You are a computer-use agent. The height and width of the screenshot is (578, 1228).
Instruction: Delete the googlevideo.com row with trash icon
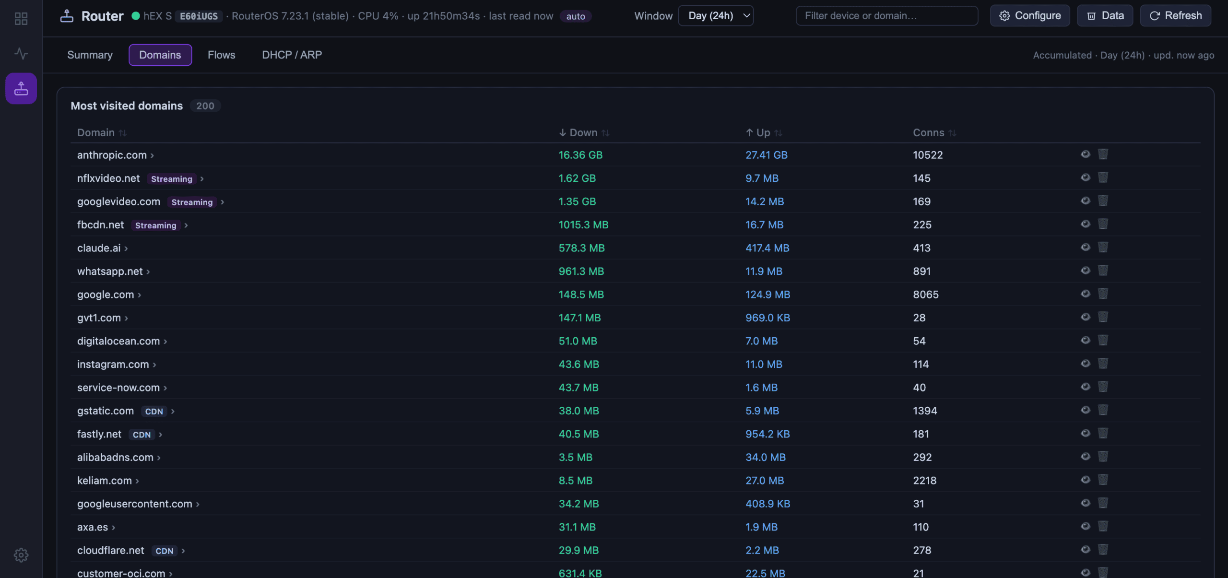(1103, 201)
